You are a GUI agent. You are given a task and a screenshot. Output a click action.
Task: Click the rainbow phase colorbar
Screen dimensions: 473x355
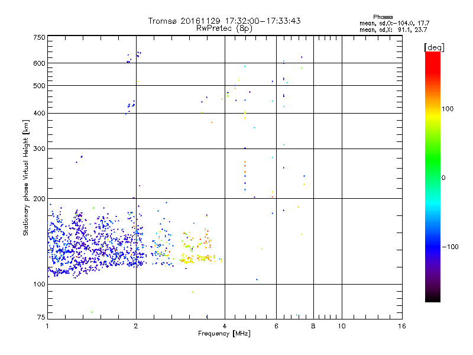point(433,176)
